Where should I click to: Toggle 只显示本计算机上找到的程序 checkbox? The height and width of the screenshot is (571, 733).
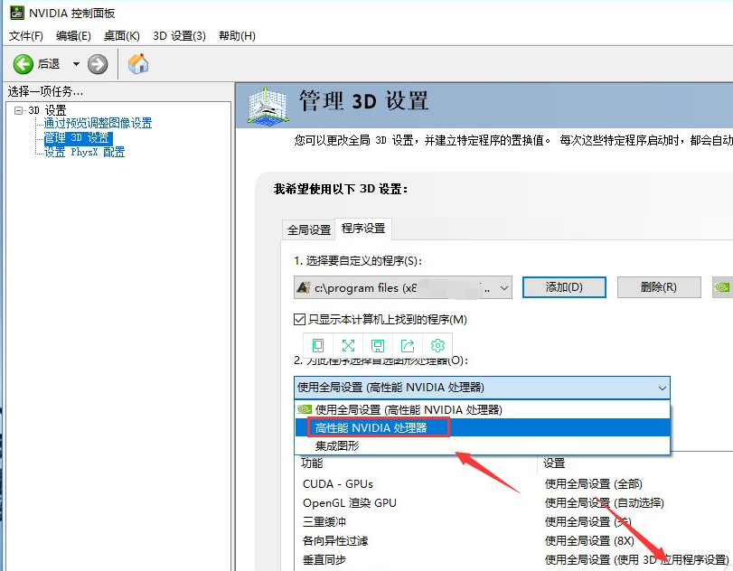click(x=299, y=320)
